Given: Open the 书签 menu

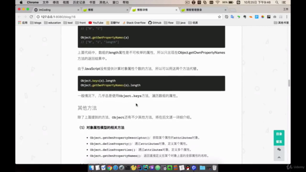Looking at the screenshot, I should pos(92,2).
